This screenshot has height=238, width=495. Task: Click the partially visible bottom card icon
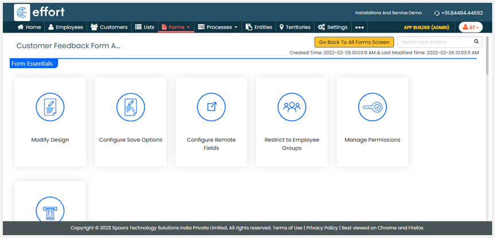(50, 209)
